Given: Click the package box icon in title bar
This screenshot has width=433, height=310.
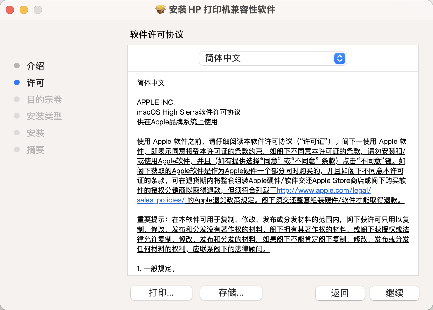Looking at the screenshot, I should coord(160,9).
